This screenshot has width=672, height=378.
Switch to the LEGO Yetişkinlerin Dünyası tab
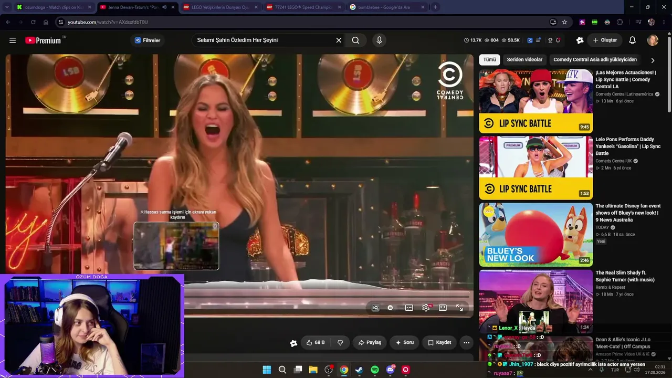[x=219, y=7]
